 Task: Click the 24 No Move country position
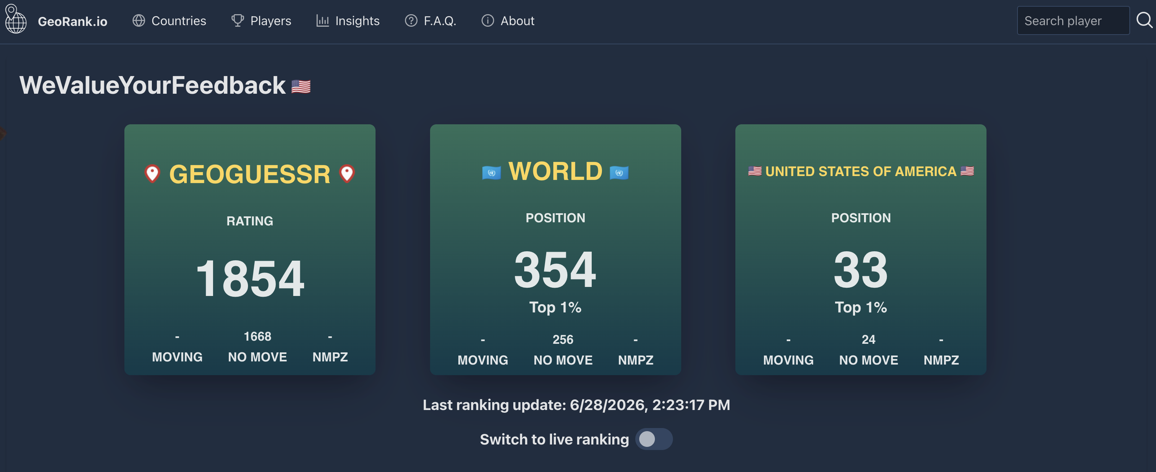coord(868,339)
